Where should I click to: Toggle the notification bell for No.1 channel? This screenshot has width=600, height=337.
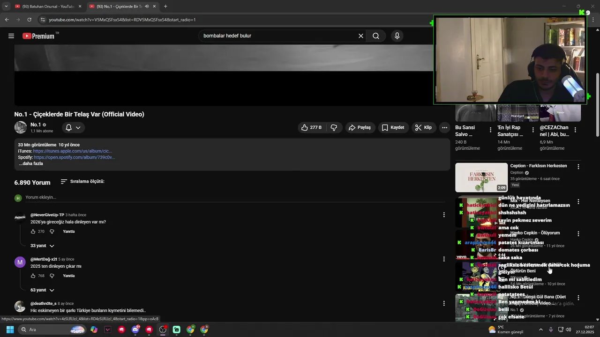click(68, 127)
